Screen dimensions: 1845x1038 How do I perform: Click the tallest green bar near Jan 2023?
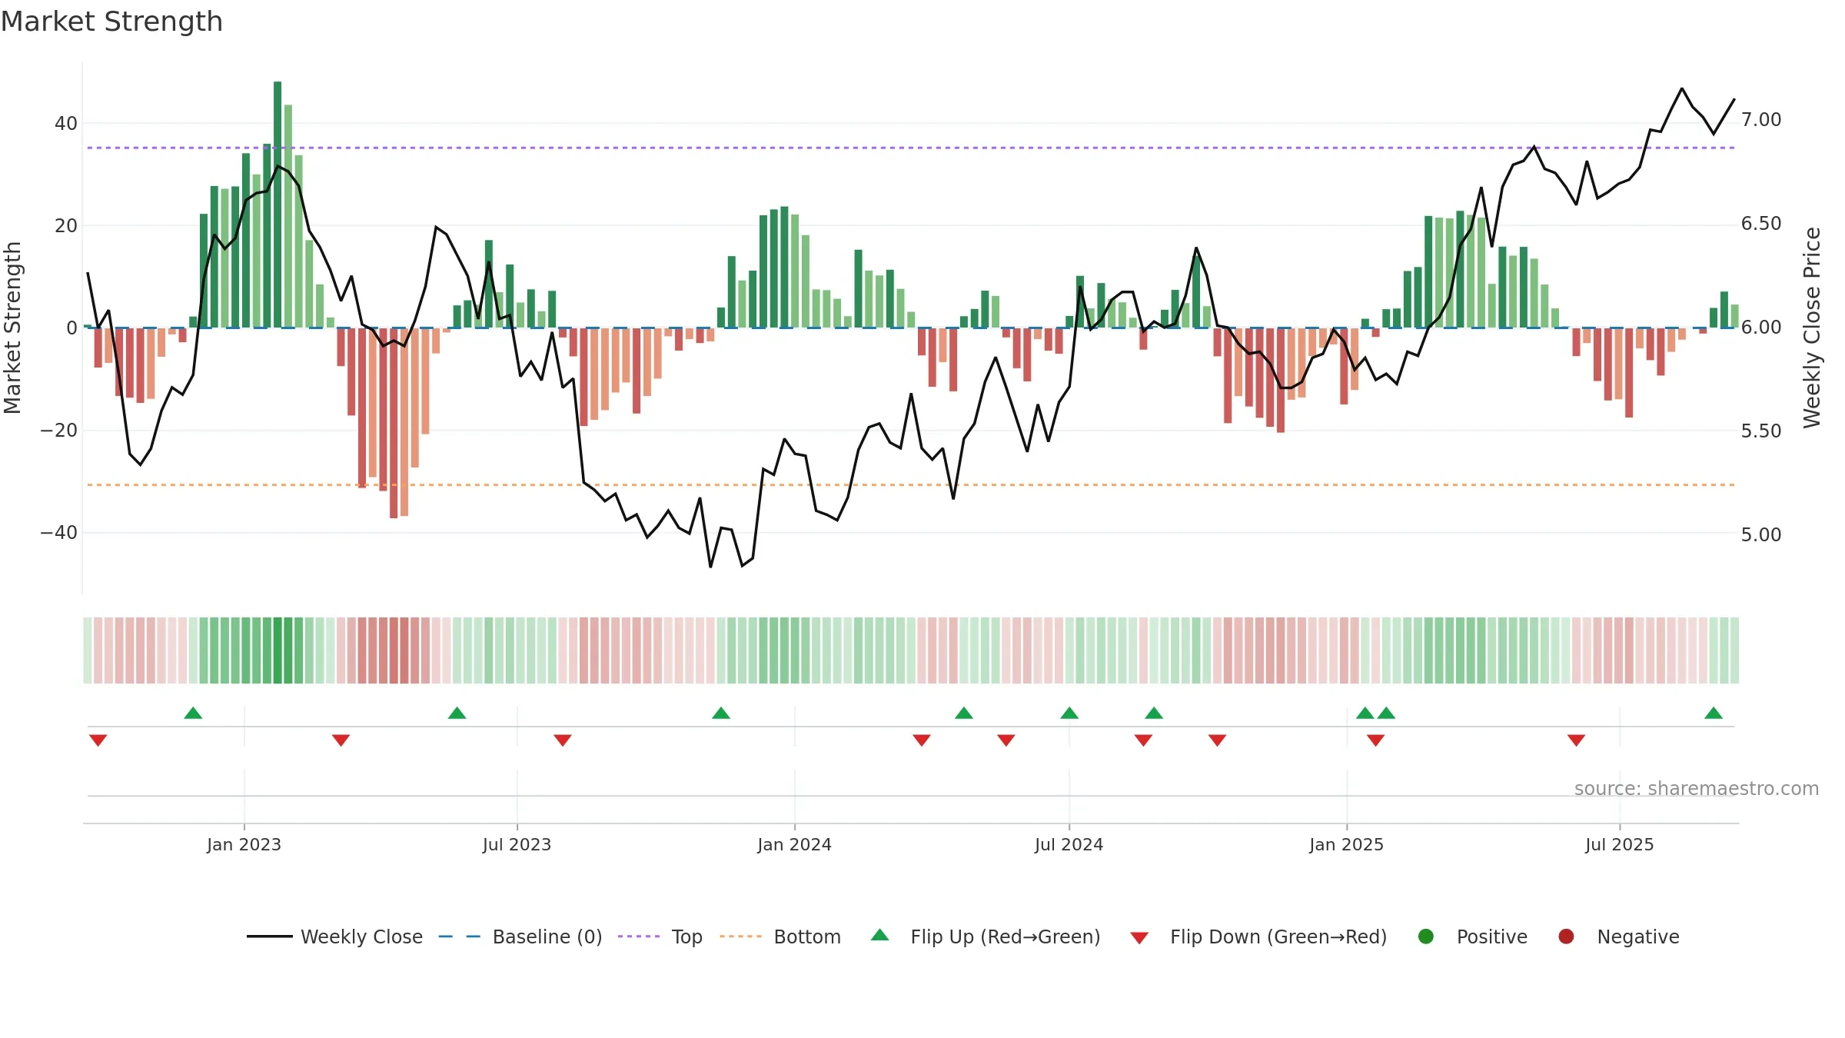278,205
